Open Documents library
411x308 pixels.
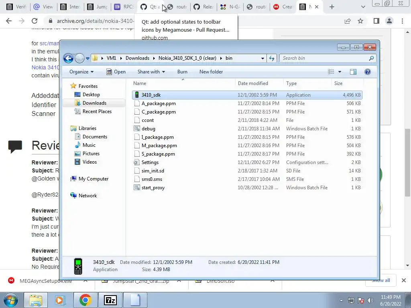point(95,136)
